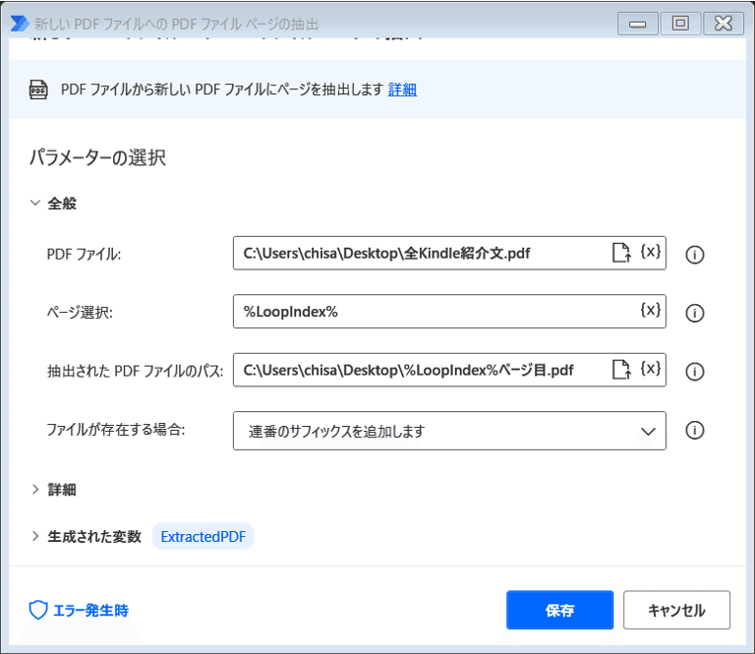Insert variable via {x} in PDF ファイル field

(x=651, y=252)
